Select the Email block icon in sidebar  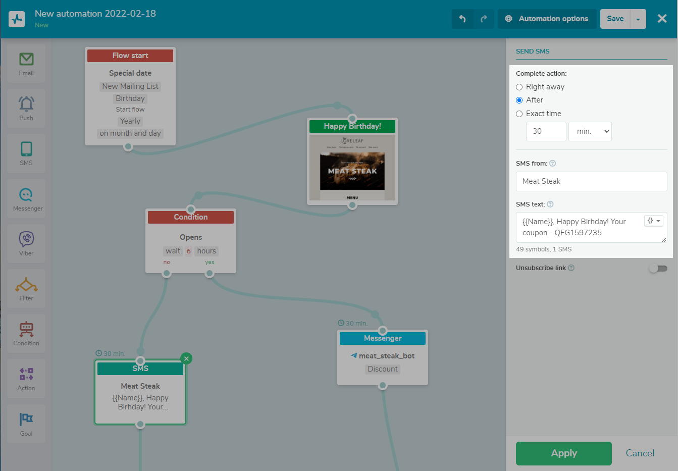pyautogui.click(x=26, y=63)
